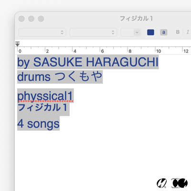
Task: Click the text 'drums つくもや'
Action: [x=60, y=76]
